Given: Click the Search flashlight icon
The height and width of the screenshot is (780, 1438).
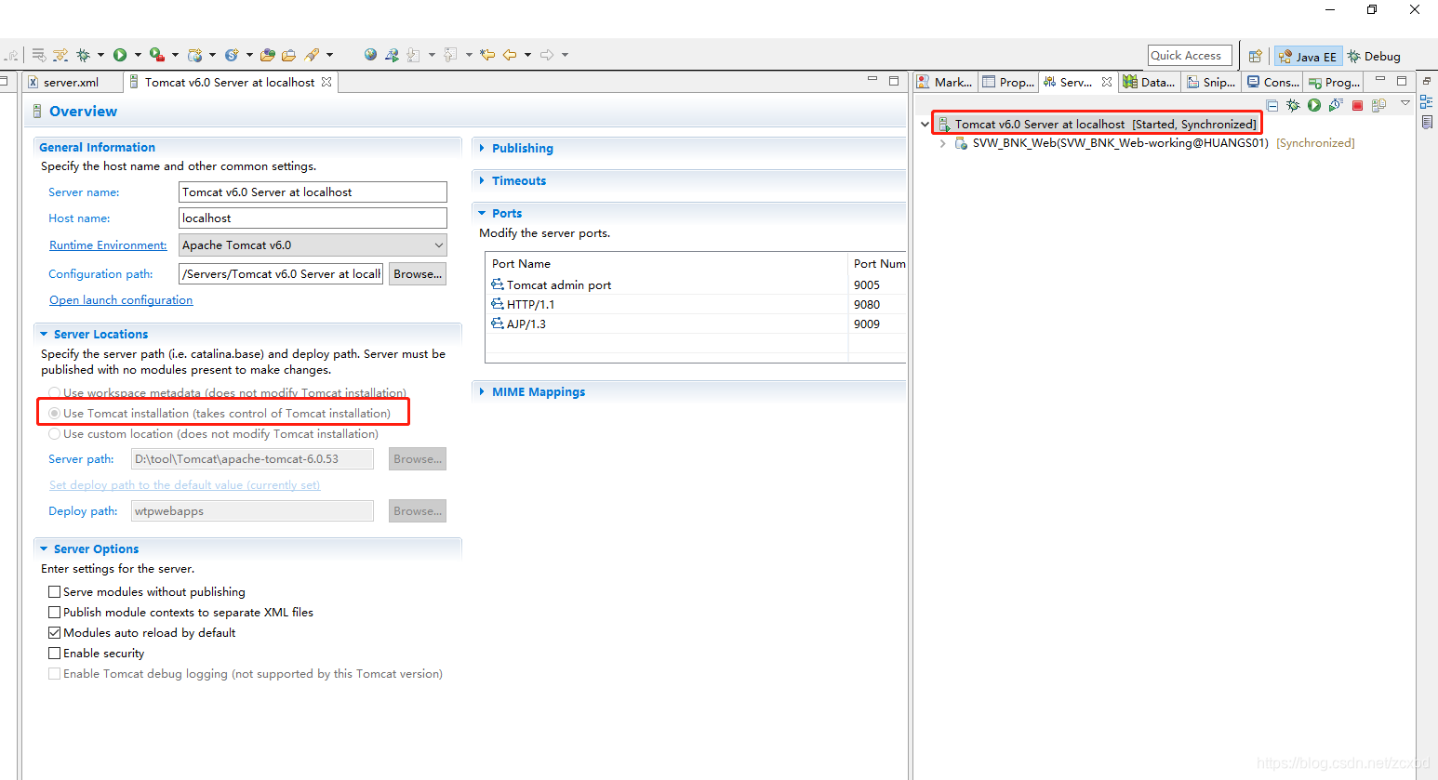Looking at the screenshot, I should coord(312,55).
